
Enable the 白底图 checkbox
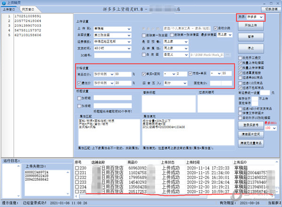click(144, 54)
